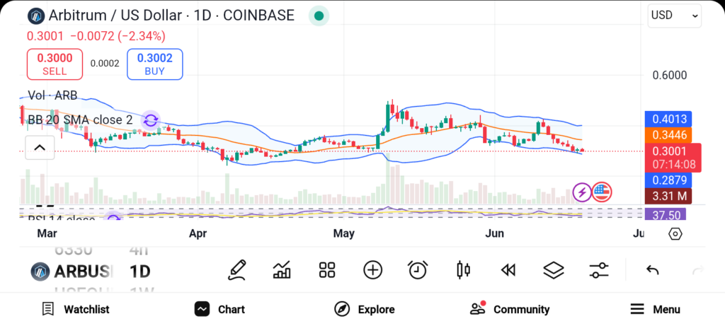
Task: Change the candlestick chart type
Action: (x=464, y=269)
